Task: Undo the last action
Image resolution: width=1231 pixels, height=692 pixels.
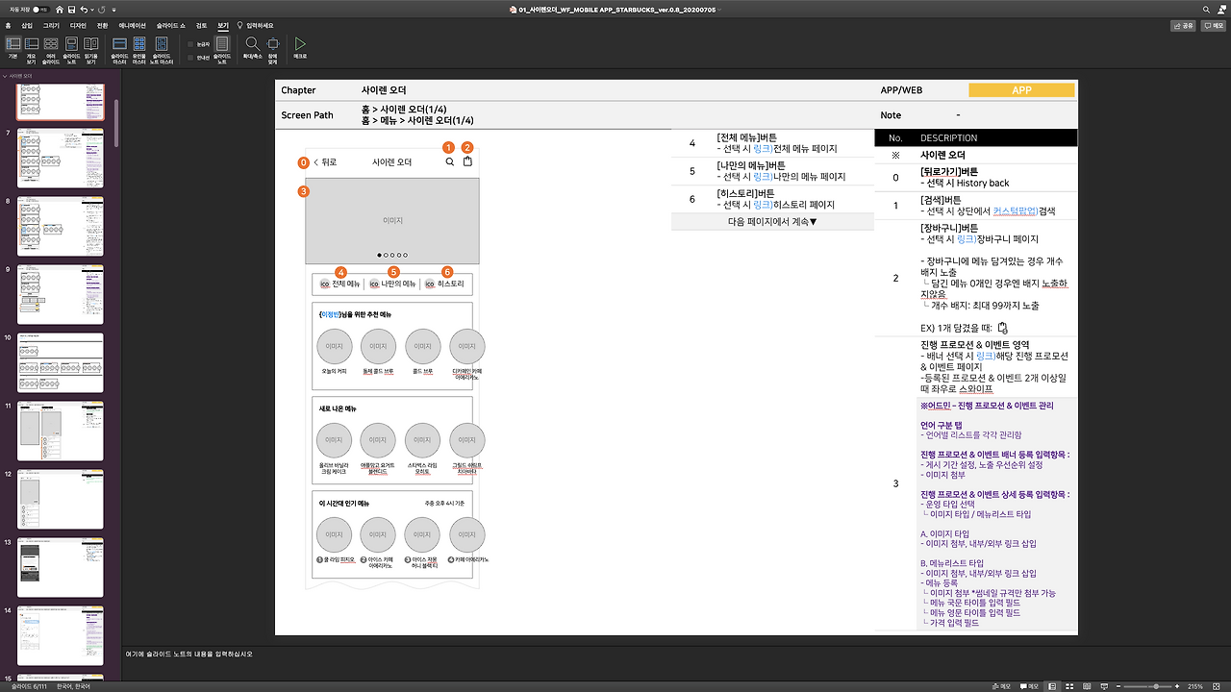Action: tap(84, 10)
